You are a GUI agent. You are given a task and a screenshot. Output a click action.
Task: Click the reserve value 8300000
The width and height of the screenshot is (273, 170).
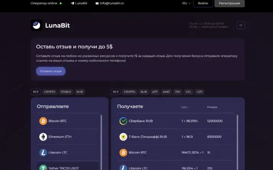pyautogui.click(x=214, y=137)
